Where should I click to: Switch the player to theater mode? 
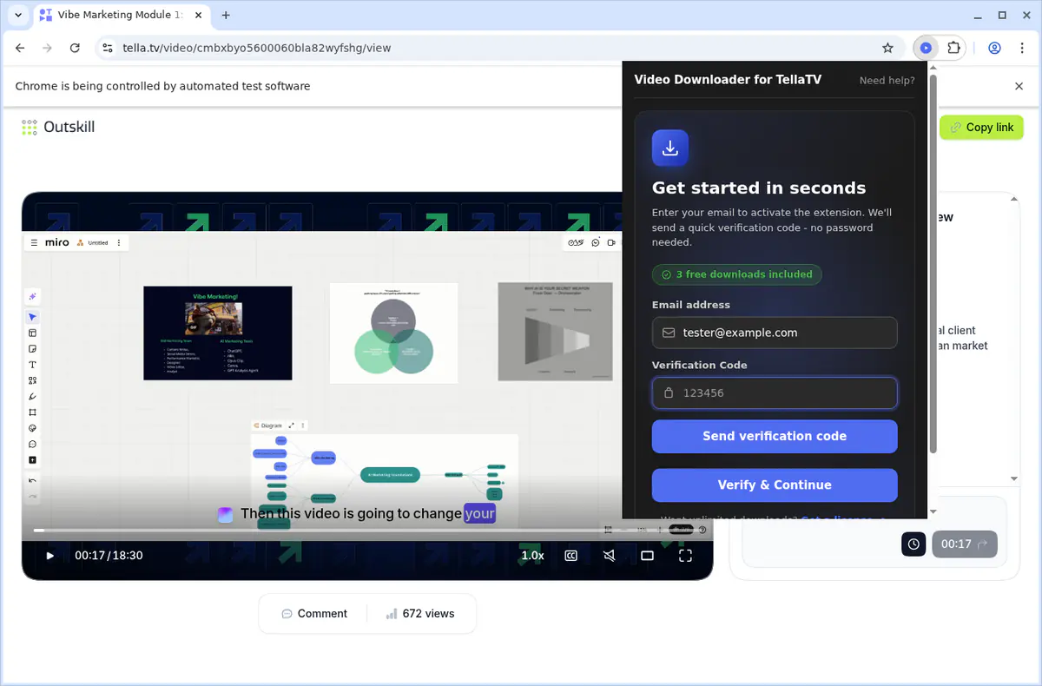click(x=647, y=556)
